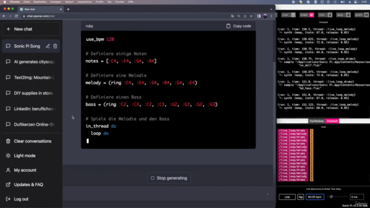Open My account
Image resolution: width=370 pixels, height=208 pixels.
(31, 170)
